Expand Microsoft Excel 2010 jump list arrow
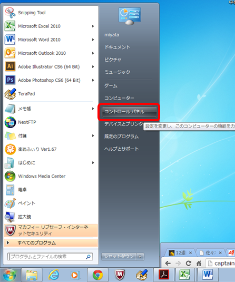 tap(93, 26)
